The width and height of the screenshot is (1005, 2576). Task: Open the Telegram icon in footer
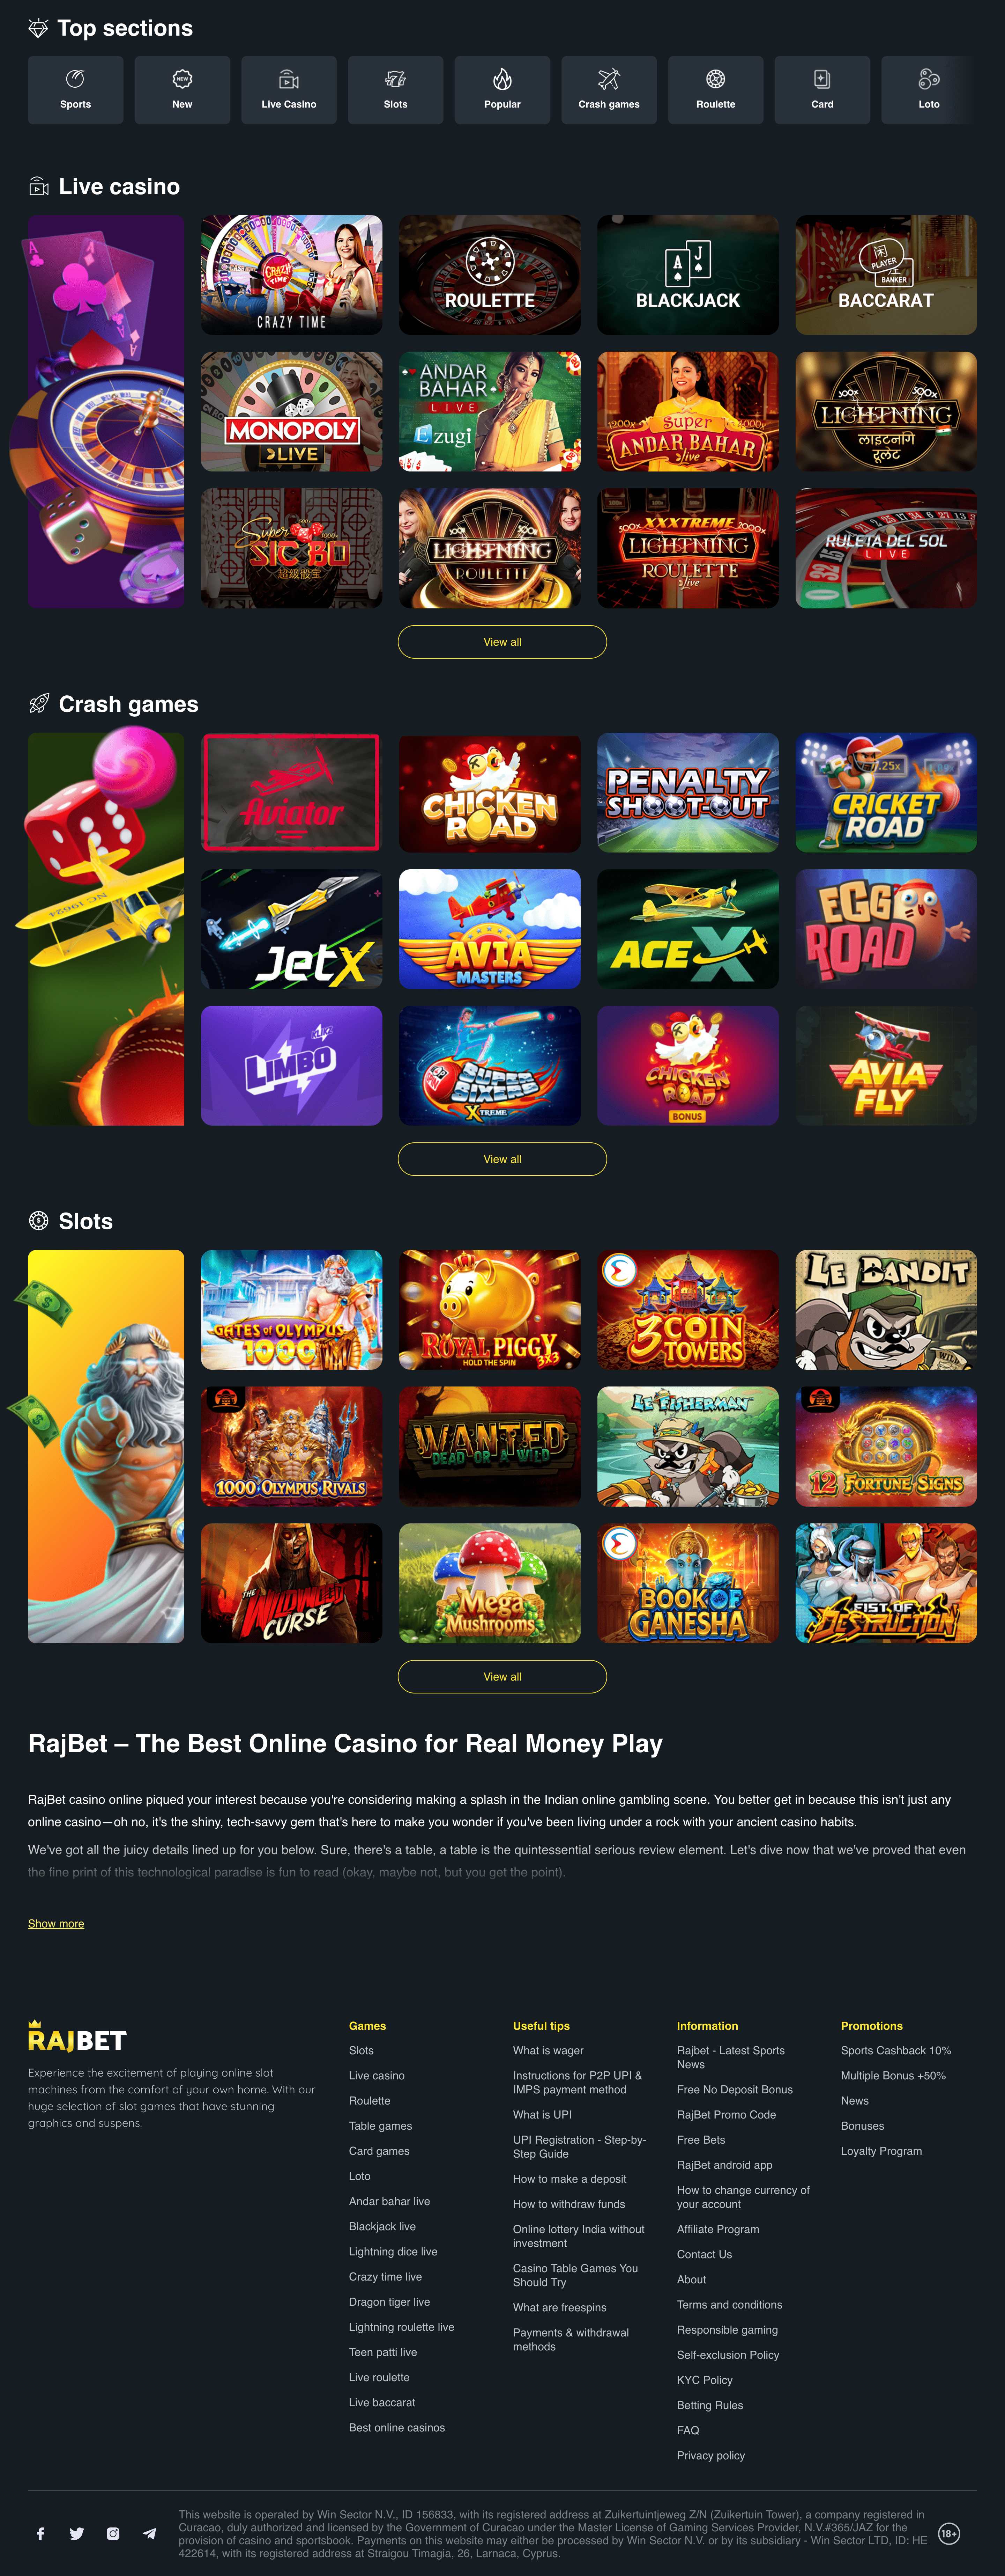149,2533
